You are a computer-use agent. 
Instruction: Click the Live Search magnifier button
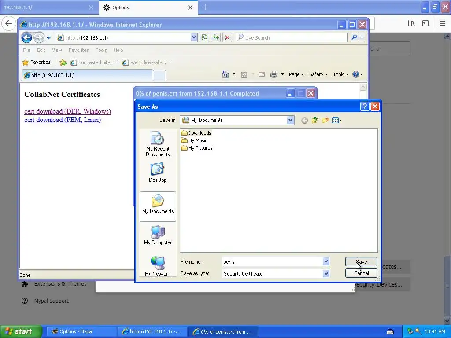[355, 37]
